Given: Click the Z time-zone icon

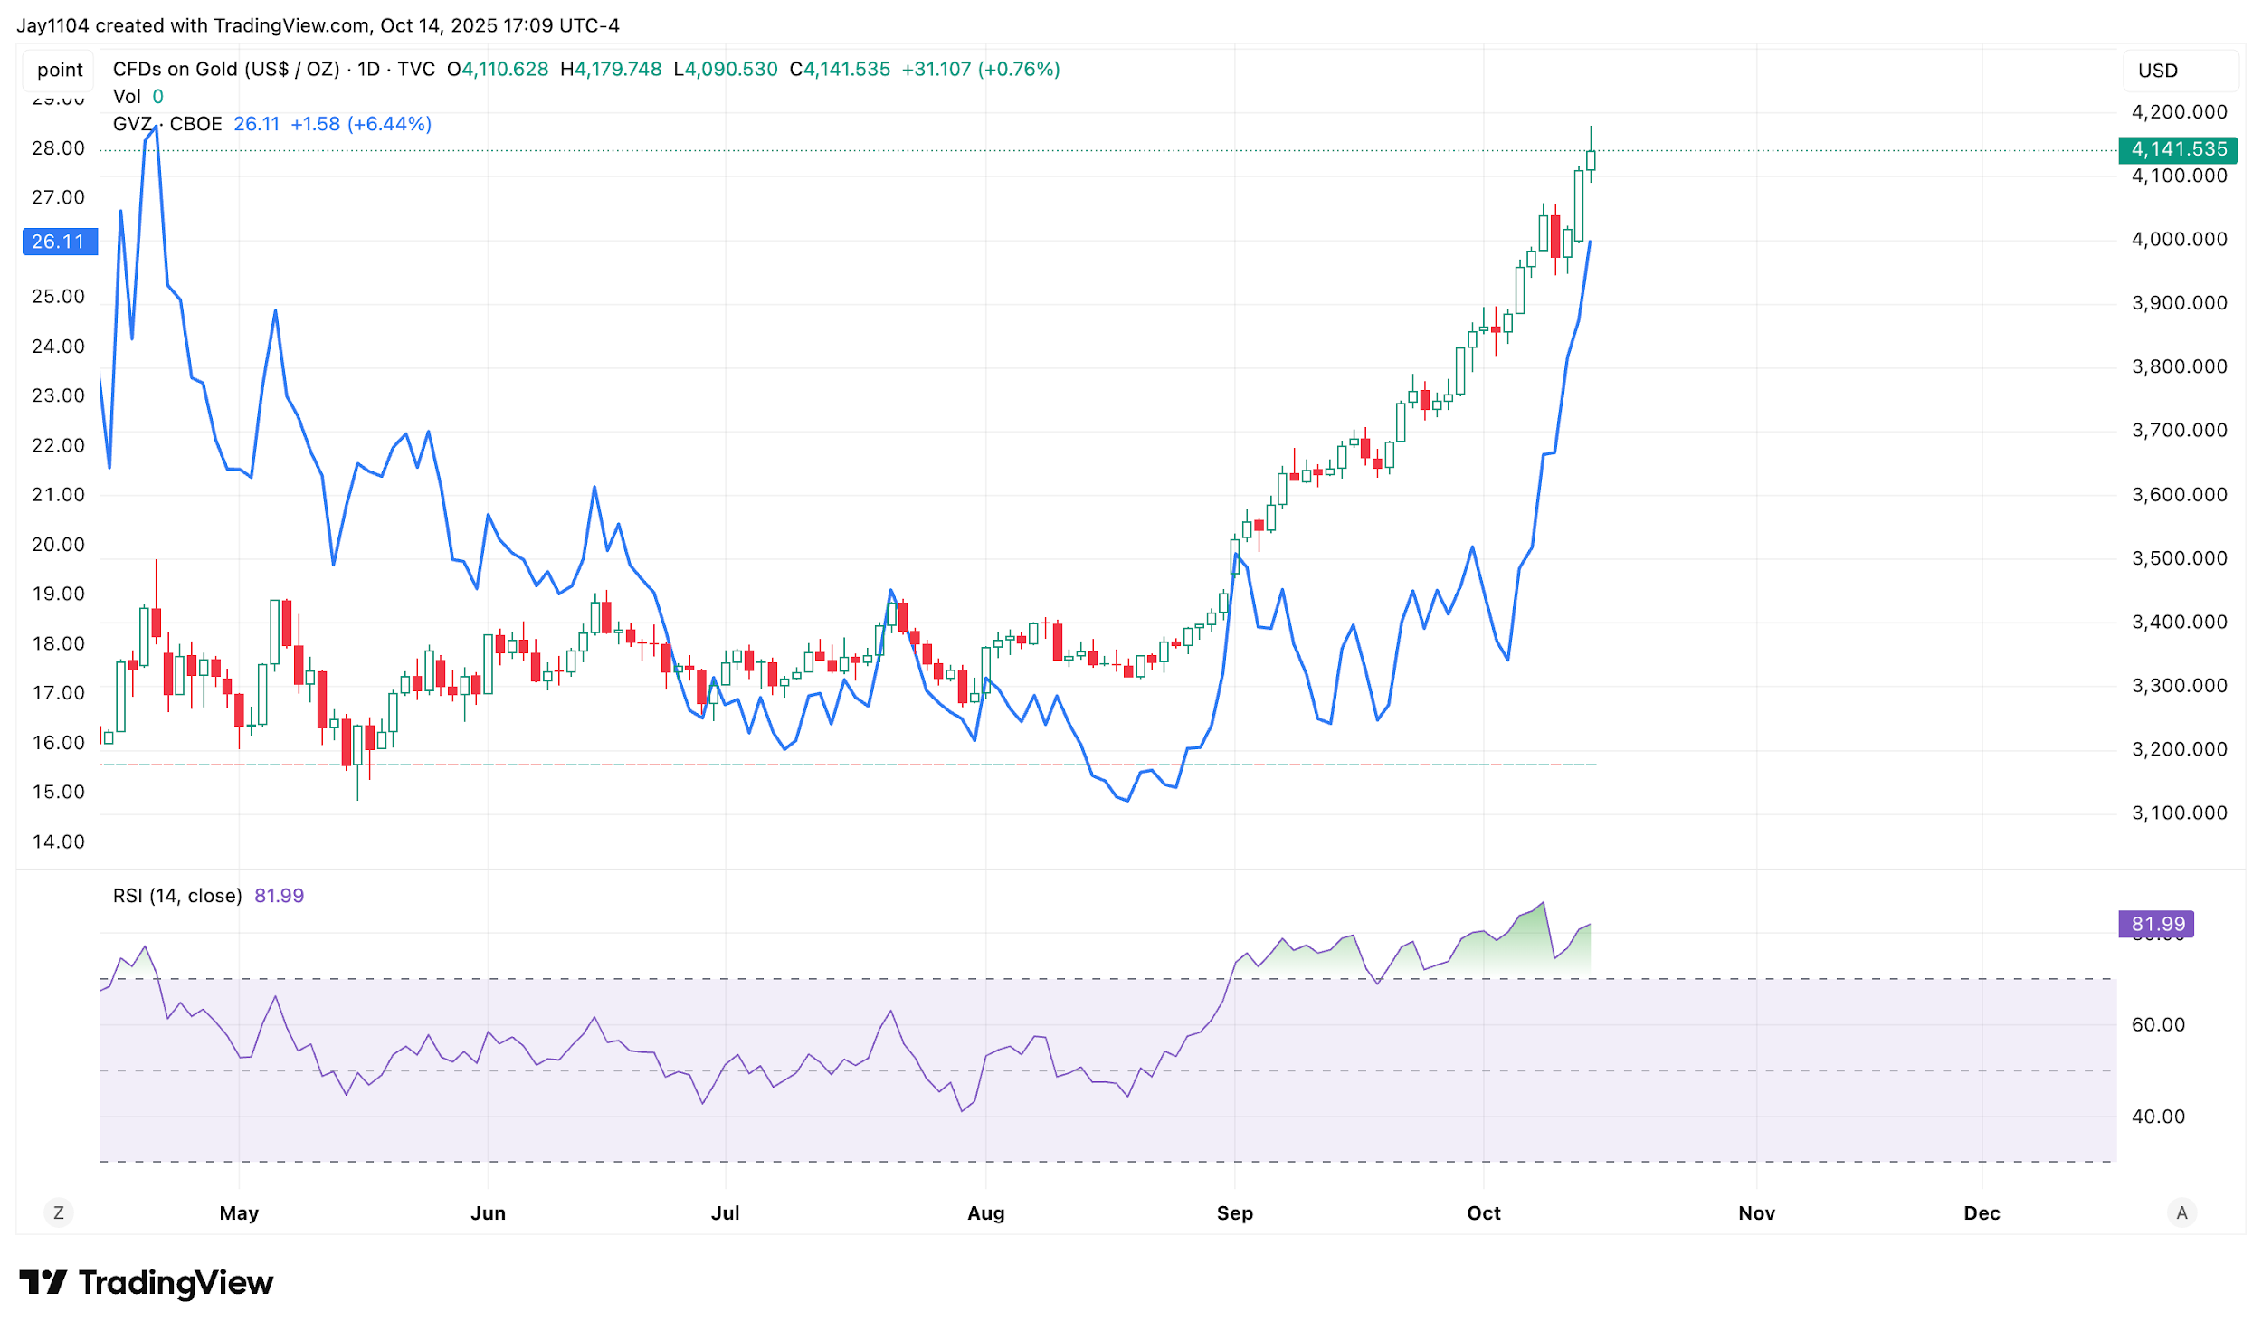Looking at the screenshot, I should pyautogui.click(x=59, y=1212).
